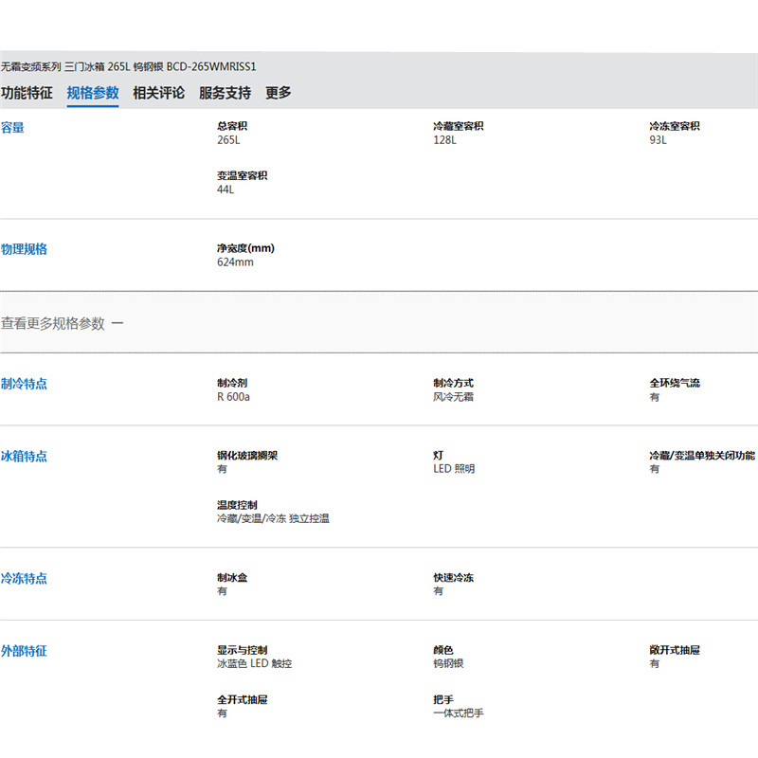Select the 冰箱特点 section heading

(24, 457)
